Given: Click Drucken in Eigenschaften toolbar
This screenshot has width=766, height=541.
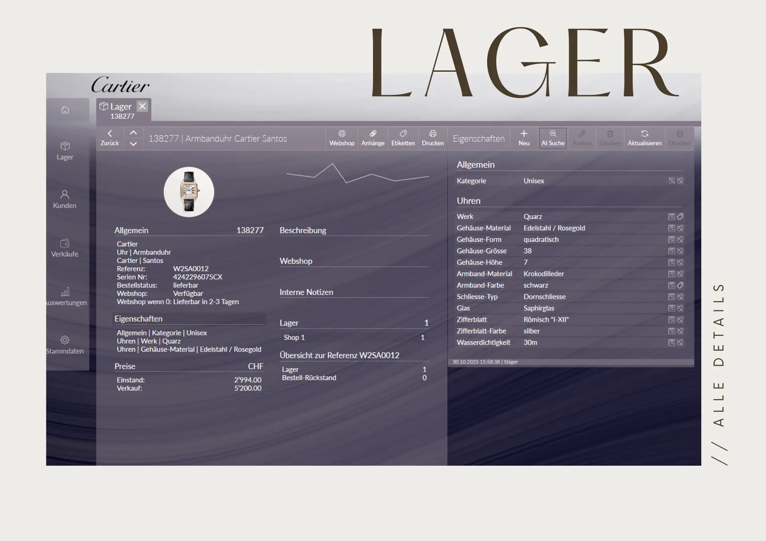Looking at the screenshot, I should coord(680,138).
